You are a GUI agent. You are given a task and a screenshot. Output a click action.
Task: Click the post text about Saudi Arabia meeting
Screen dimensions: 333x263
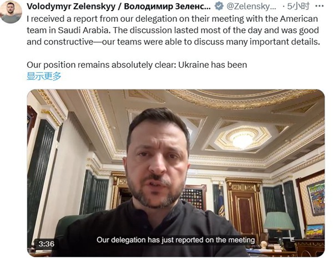click(x=173, y=31)
